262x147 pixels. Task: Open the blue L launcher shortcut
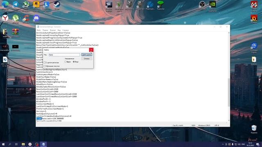(x=47, y=4)
